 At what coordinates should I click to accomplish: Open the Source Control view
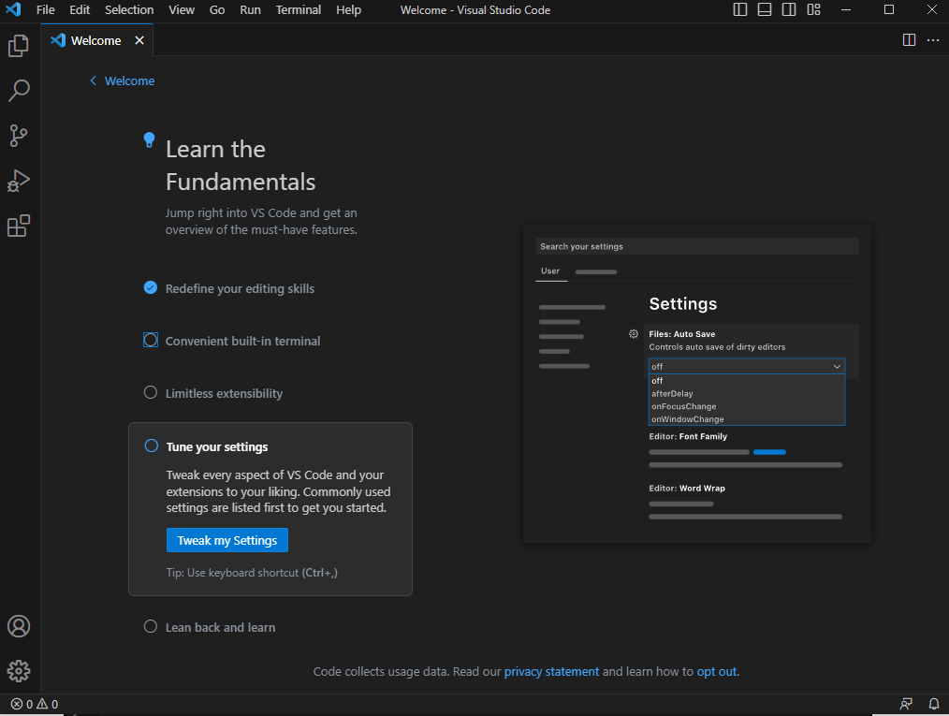(x=19, y=136)
